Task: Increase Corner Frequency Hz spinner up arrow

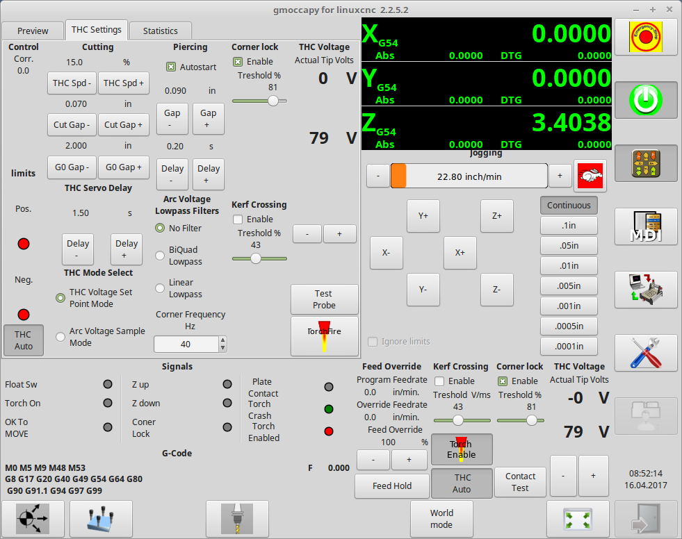Action: point(222,340)
